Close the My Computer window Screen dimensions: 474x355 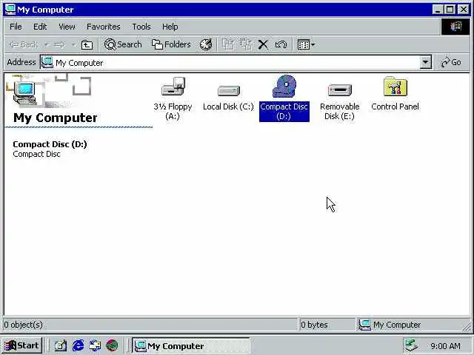click(x=464, y=10)
